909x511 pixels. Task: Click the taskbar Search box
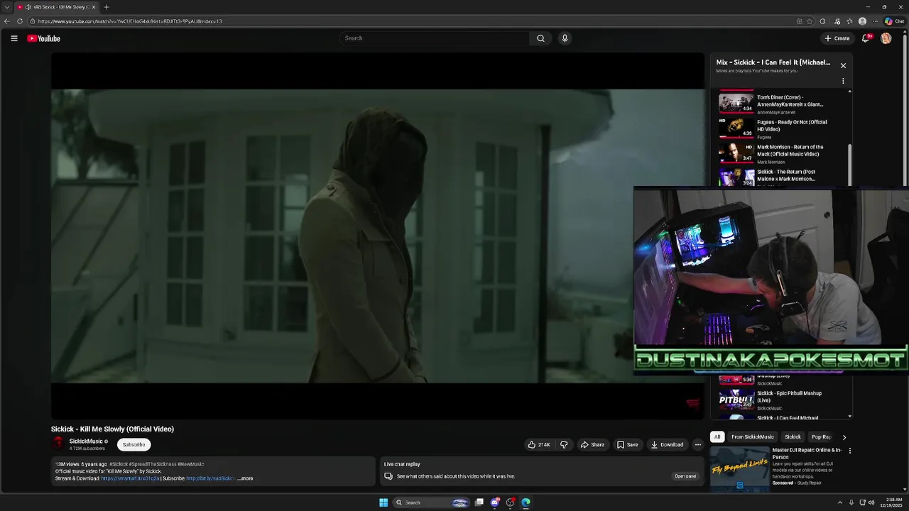point(431,502)
